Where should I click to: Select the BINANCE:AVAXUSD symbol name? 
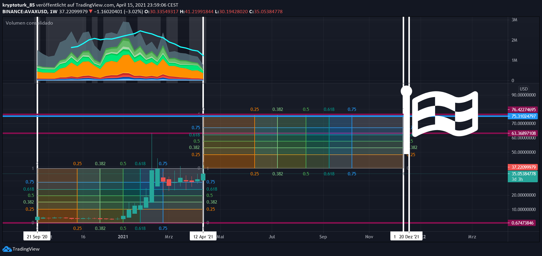[x=25, y=12]
